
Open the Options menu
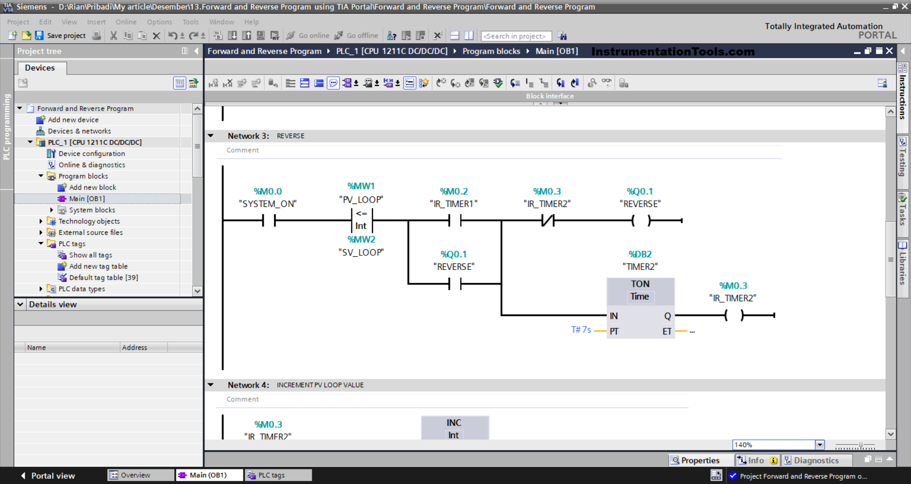point(159,22)
